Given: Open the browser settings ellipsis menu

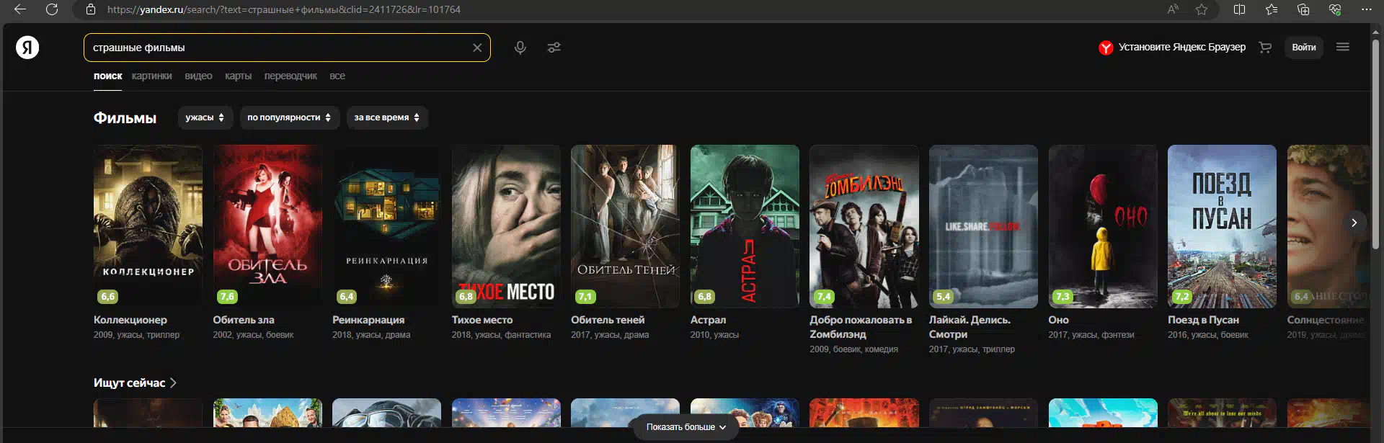Looking at the screenshot, I should point(1367,9).
